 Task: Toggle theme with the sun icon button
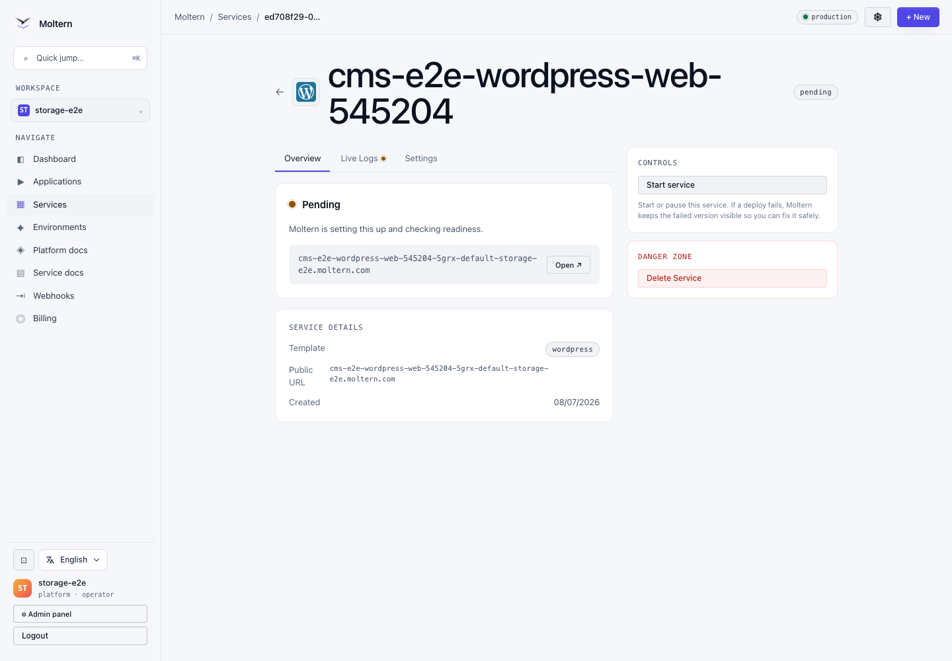[878, 17]
